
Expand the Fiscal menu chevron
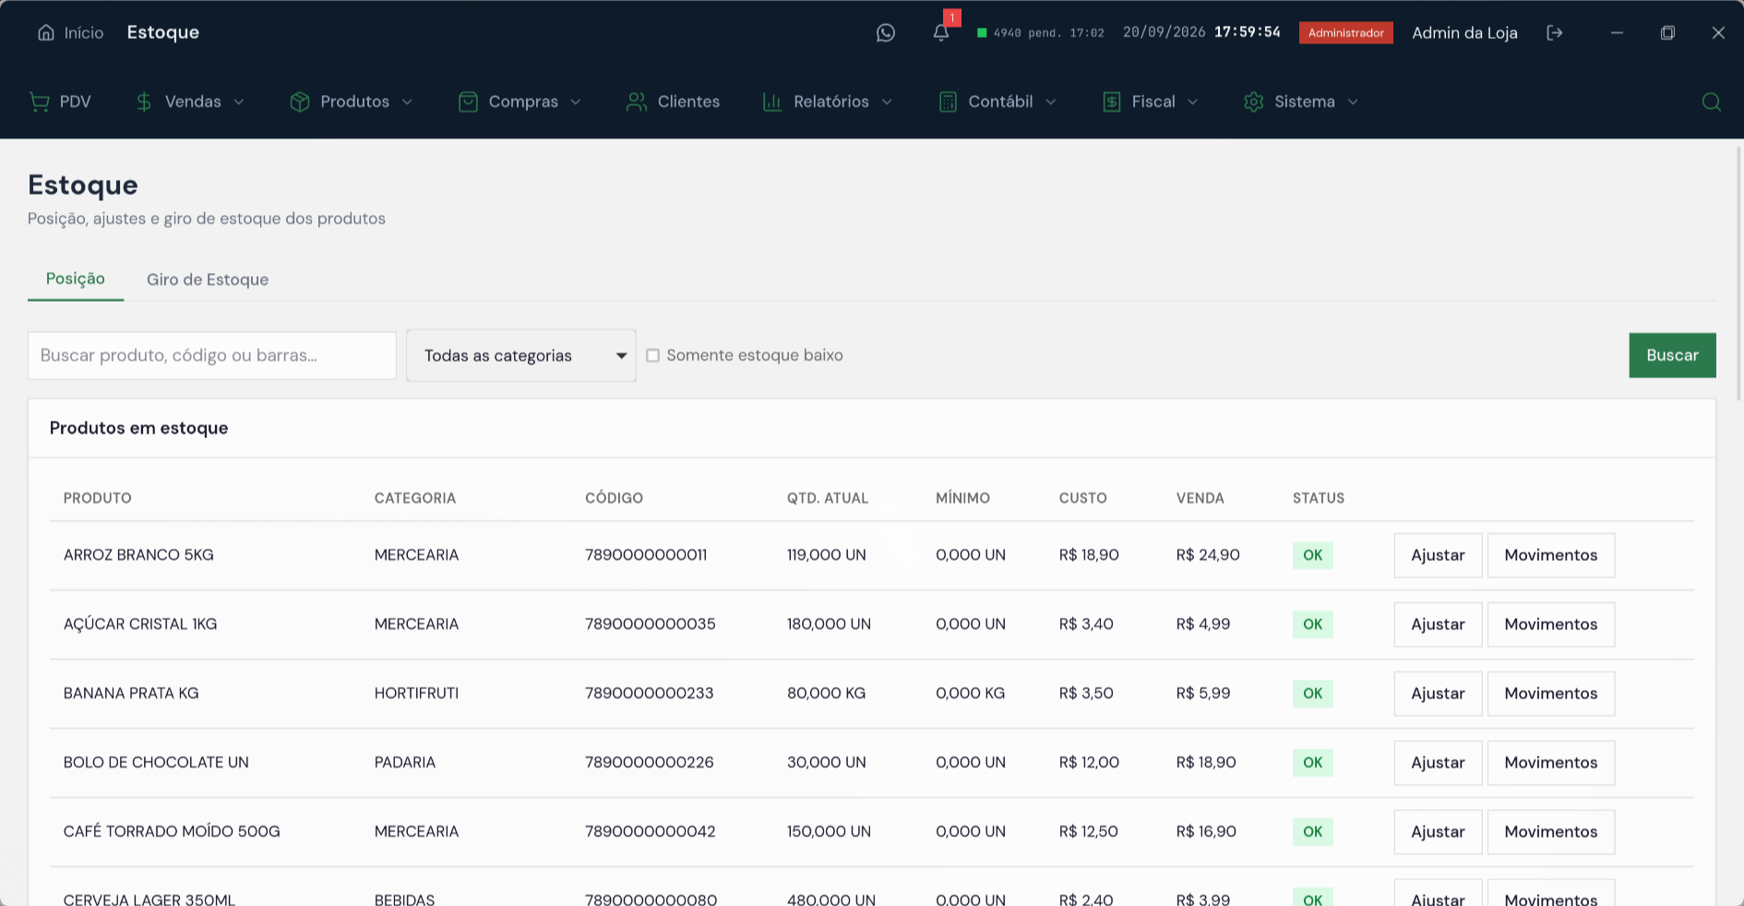(x=1192, y=101)
